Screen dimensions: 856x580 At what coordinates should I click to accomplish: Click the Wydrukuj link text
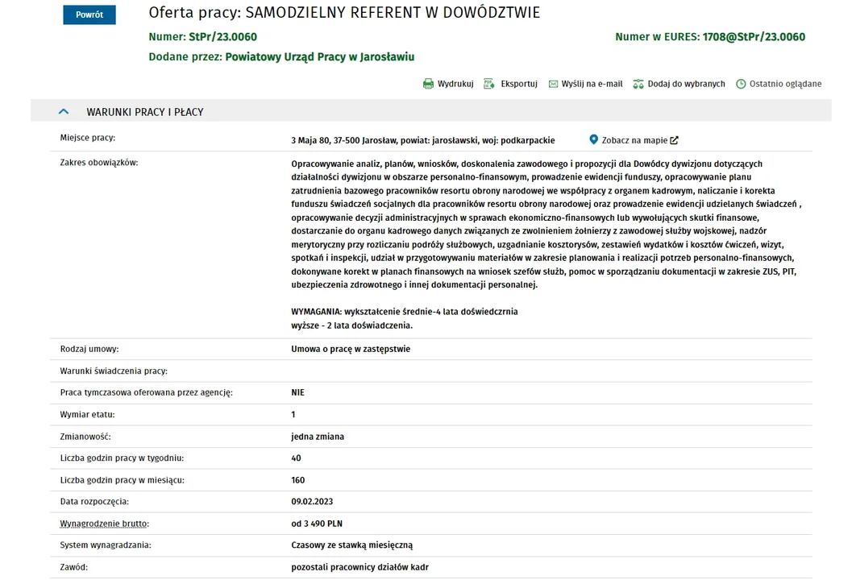click(x=455, y=84)
